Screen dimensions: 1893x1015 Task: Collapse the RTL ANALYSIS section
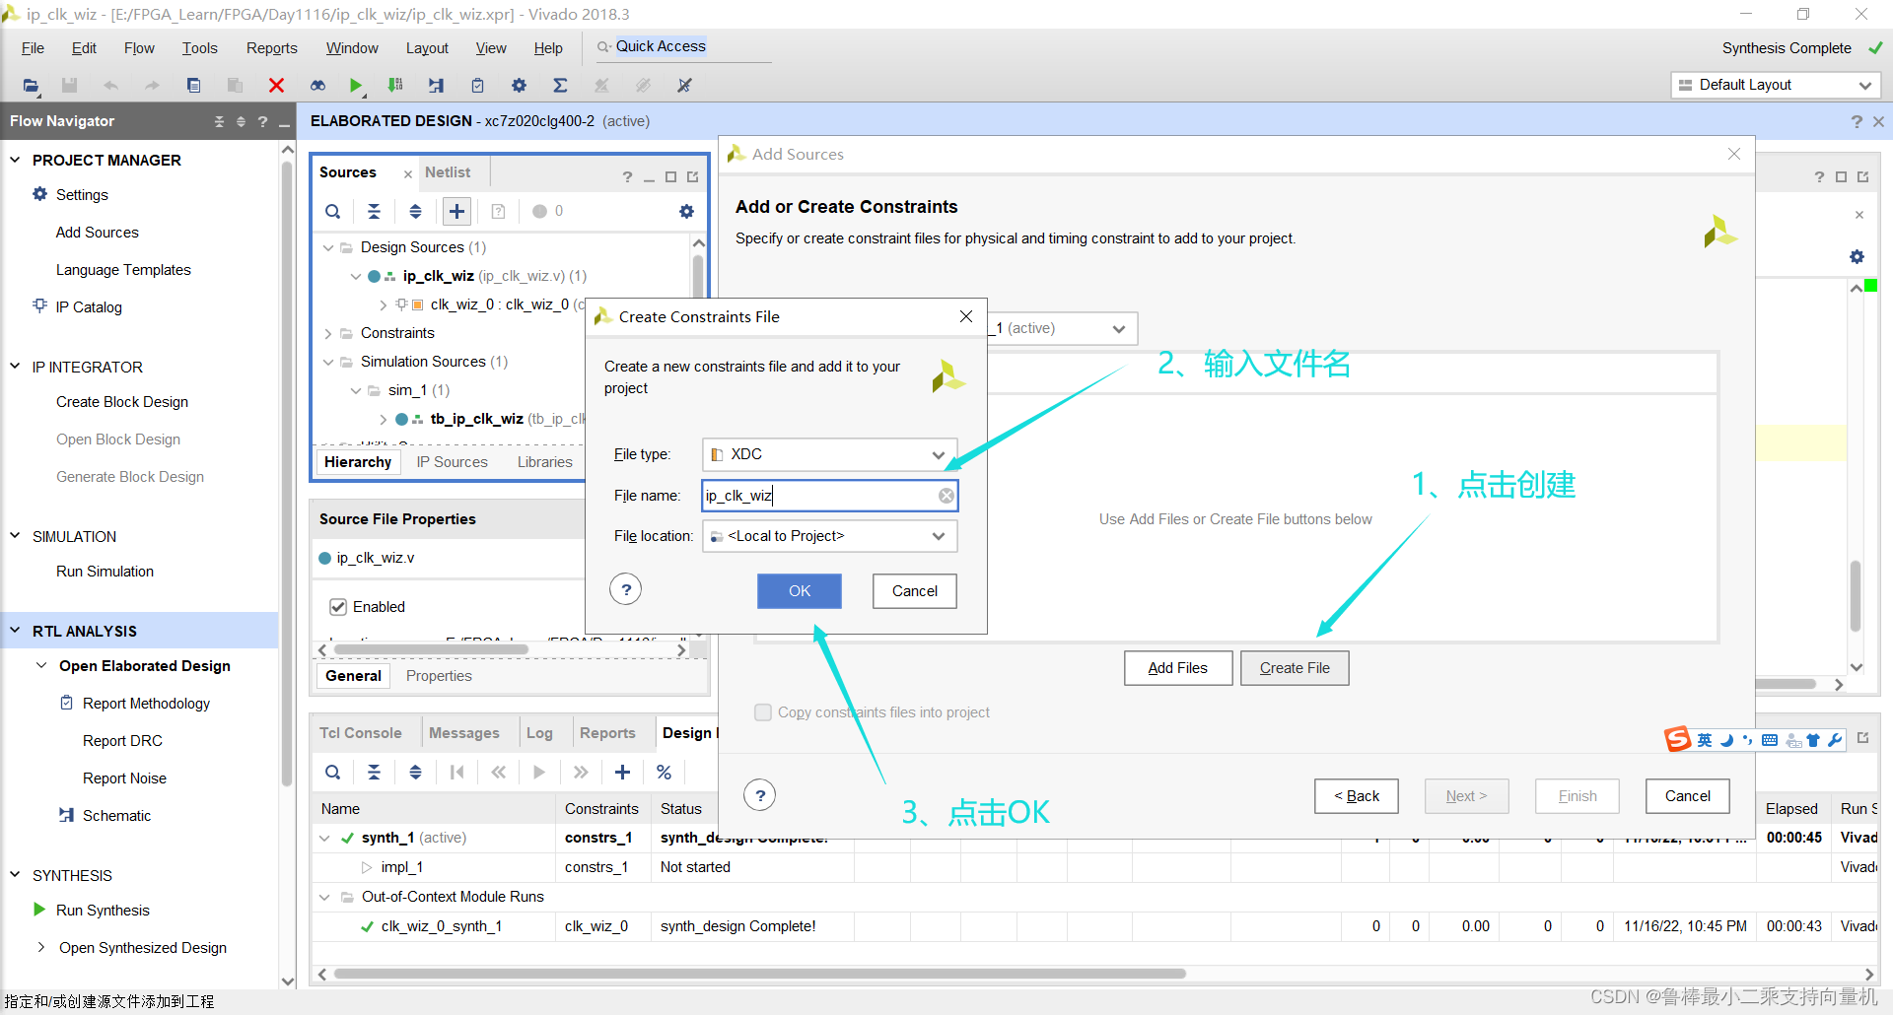pyautogui.click(x=15, y=631)
